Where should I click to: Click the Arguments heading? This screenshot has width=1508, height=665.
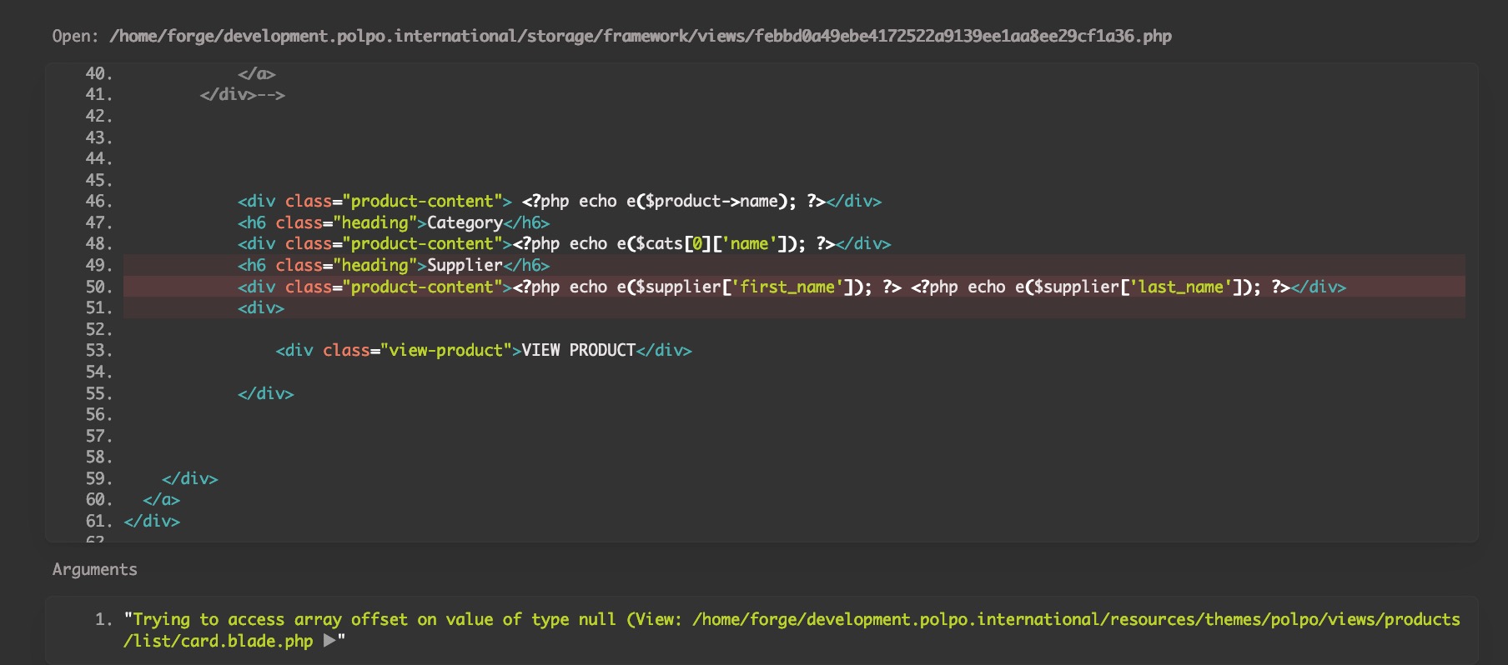(94, 569)
